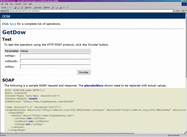The image size is (187, 137).
Task: Refresh the page with the Refresh icon
Action: point(18,8)
